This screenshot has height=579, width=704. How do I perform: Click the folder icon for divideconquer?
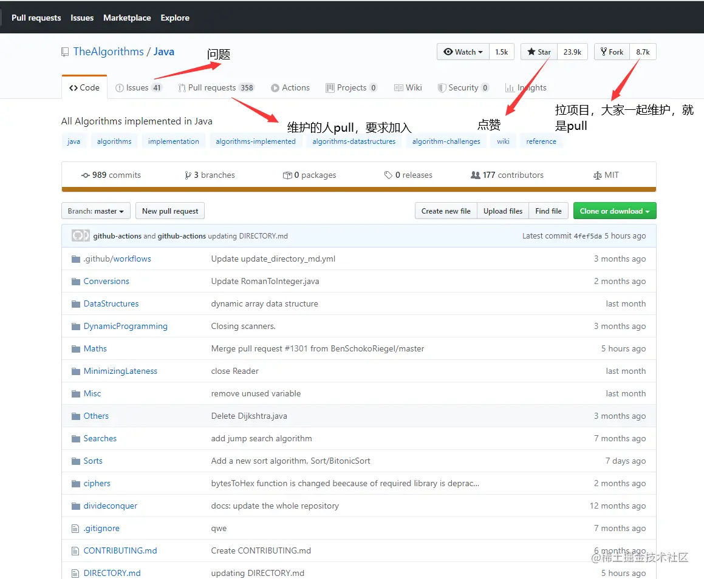click(76, 506)
